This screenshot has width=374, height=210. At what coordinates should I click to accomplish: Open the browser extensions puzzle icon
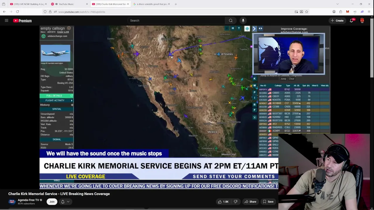[341, 12]
